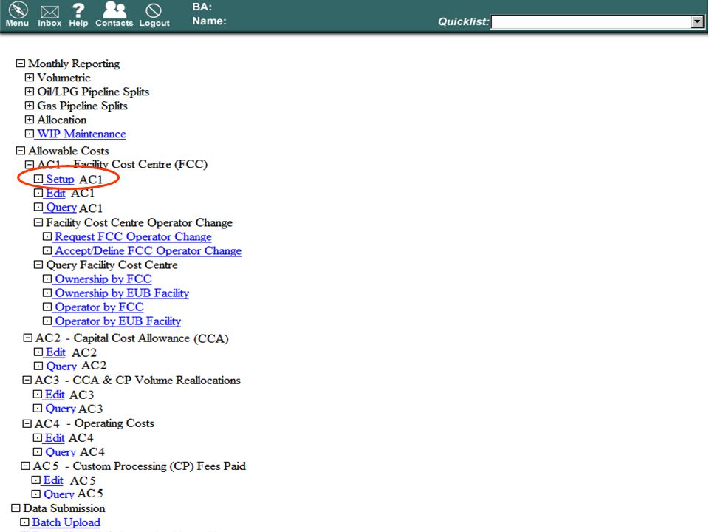
Task: Collapse the AC4 Operating Costs node
Action: click(27, 423)
